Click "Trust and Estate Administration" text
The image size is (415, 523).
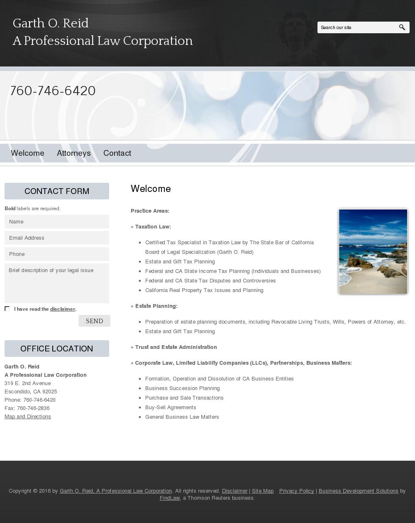(x=176, y=347)
